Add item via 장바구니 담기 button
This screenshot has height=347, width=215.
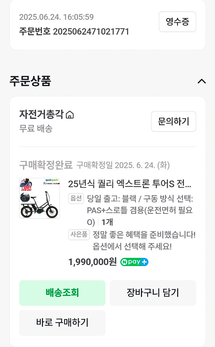(x=153, y=293)
